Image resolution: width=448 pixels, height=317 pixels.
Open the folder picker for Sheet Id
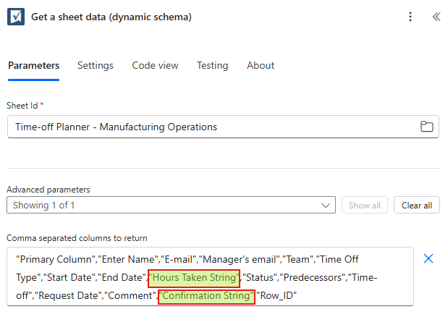click(427, 127)
